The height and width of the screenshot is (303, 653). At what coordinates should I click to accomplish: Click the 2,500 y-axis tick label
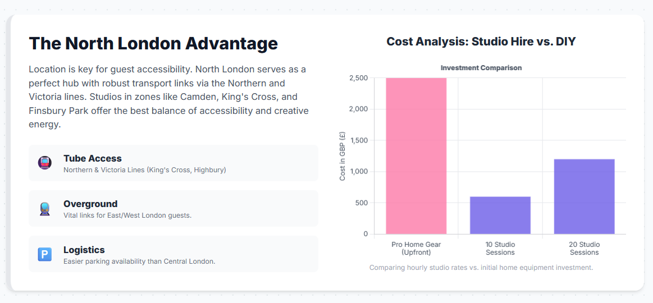pyautogui.click(x=359, y=78)
